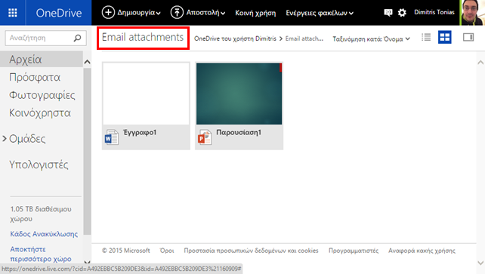Click Κοινή χρήση in top bar
The width and height of the screenshot is (485, 274).
tap(255, 13)
